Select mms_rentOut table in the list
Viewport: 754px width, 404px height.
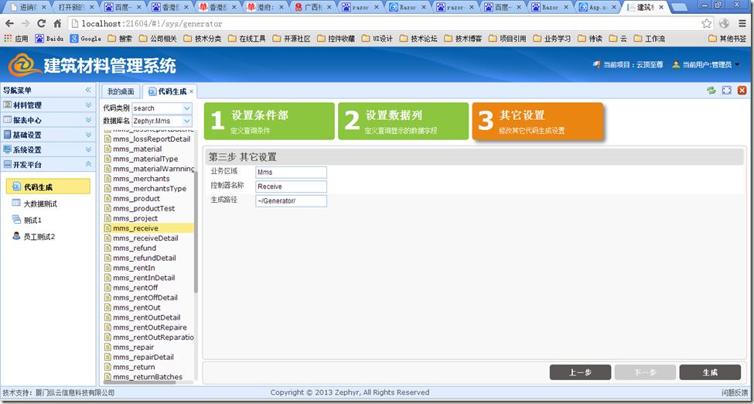[x=137, y=307]
